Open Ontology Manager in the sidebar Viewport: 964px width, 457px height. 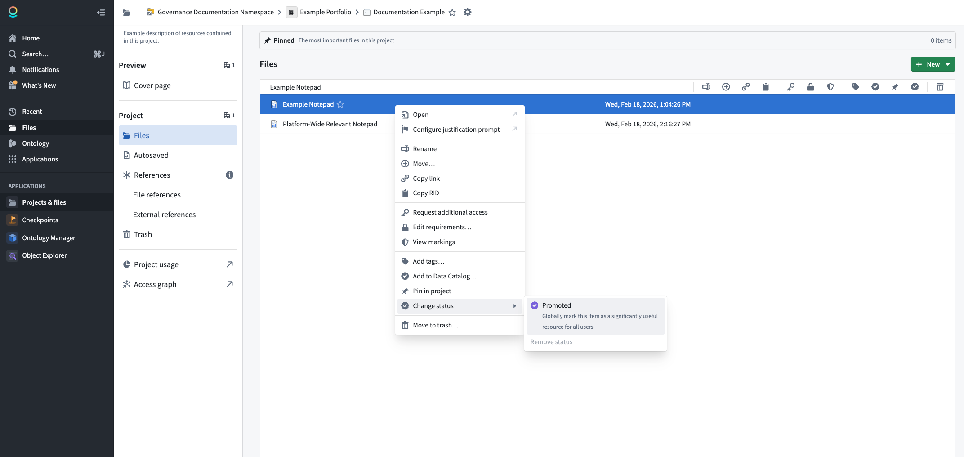tap(57, 237)
